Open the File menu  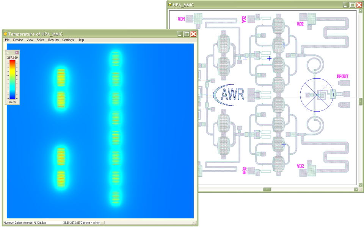pyautogui.click(x=7, y=40)
